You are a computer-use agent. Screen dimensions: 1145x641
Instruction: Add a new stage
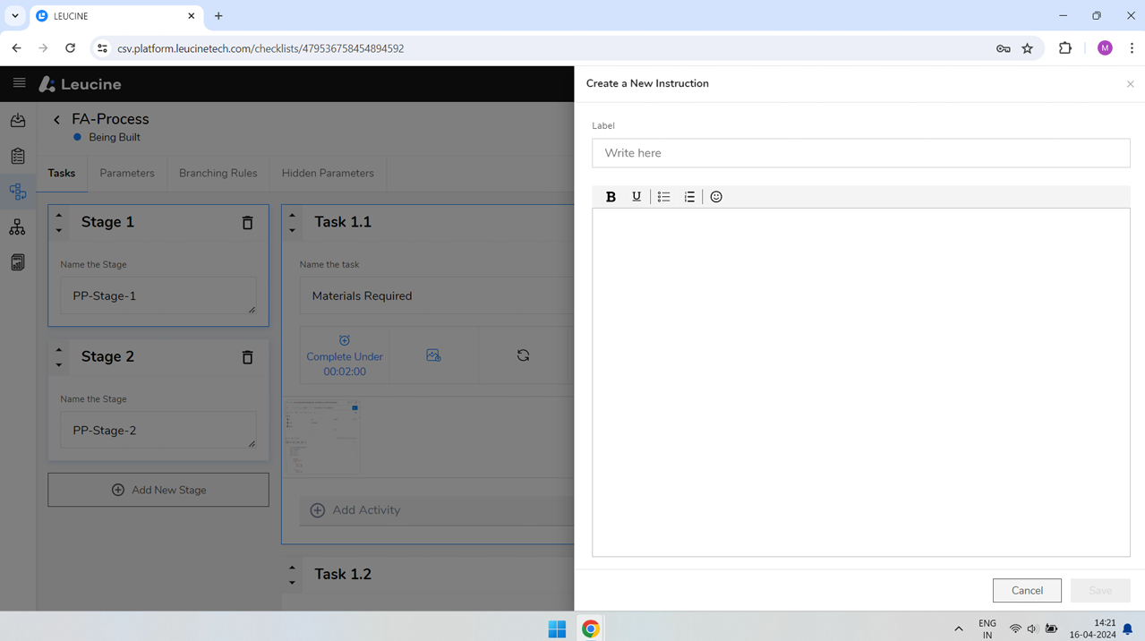click(x=158, y=490)
